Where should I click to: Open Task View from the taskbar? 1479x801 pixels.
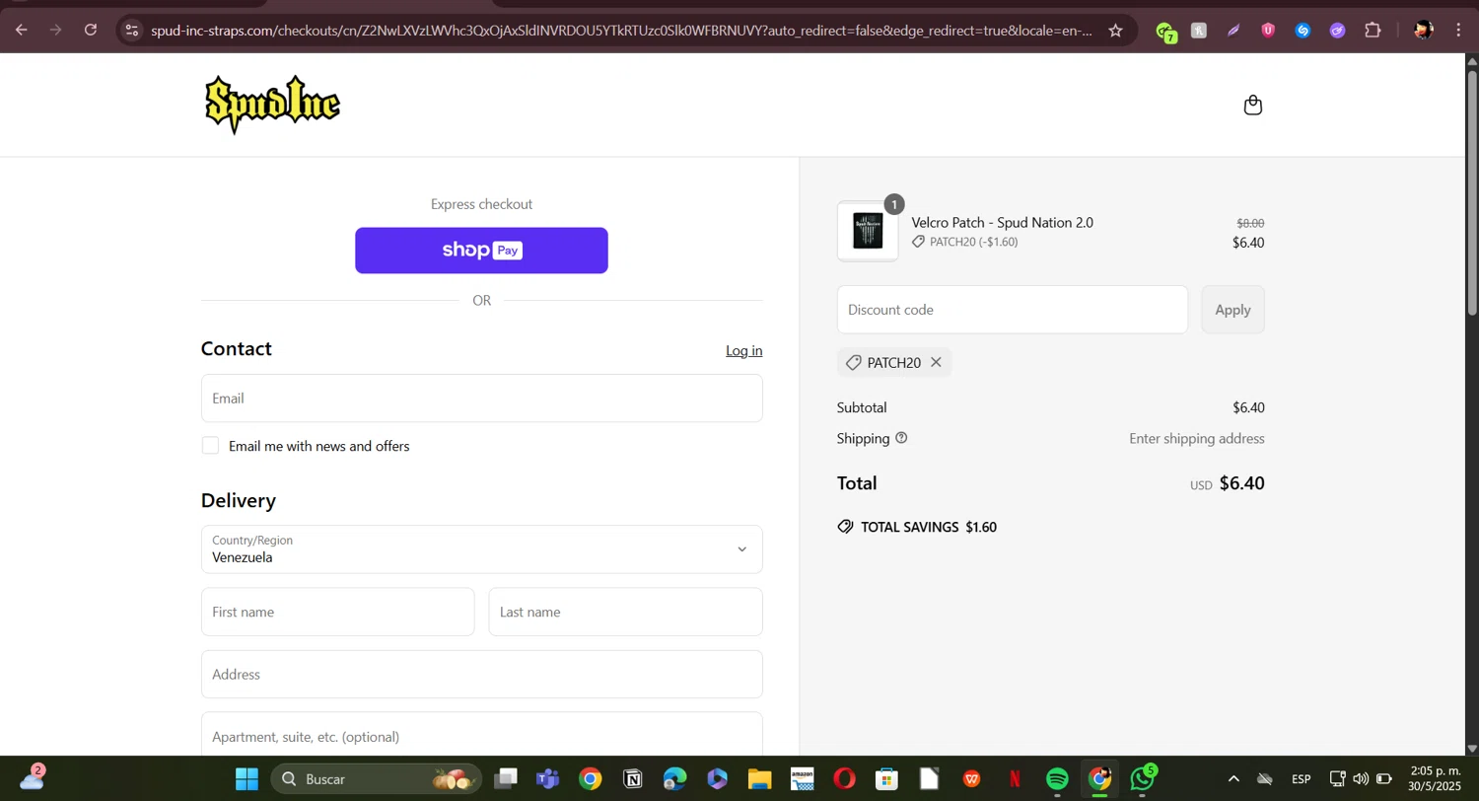point(506,779)
